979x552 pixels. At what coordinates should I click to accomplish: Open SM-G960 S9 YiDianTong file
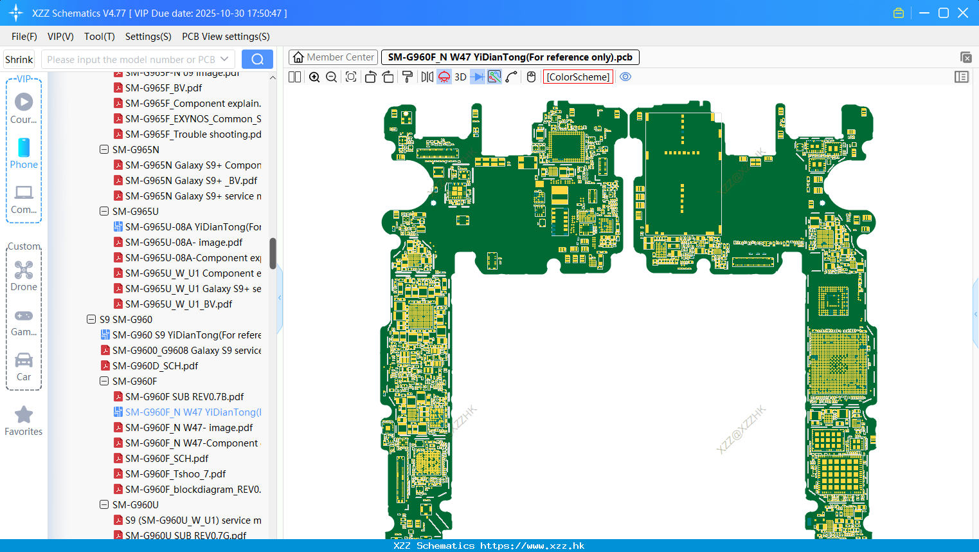186,335
